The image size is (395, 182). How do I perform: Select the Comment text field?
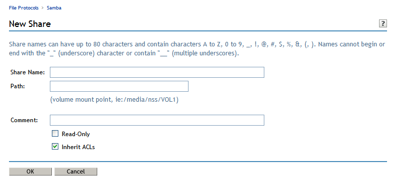pyautogui.click(x=157, y=120)
